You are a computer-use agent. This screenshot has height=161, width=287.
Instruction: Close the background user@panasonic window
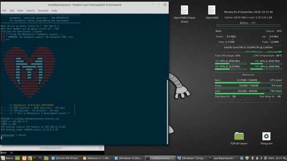point(100,148)
